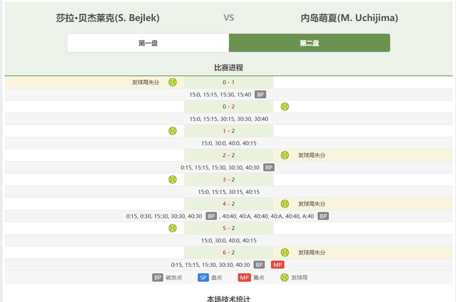
Task: Click the 比赛进程 section heading
Action: 228,68
